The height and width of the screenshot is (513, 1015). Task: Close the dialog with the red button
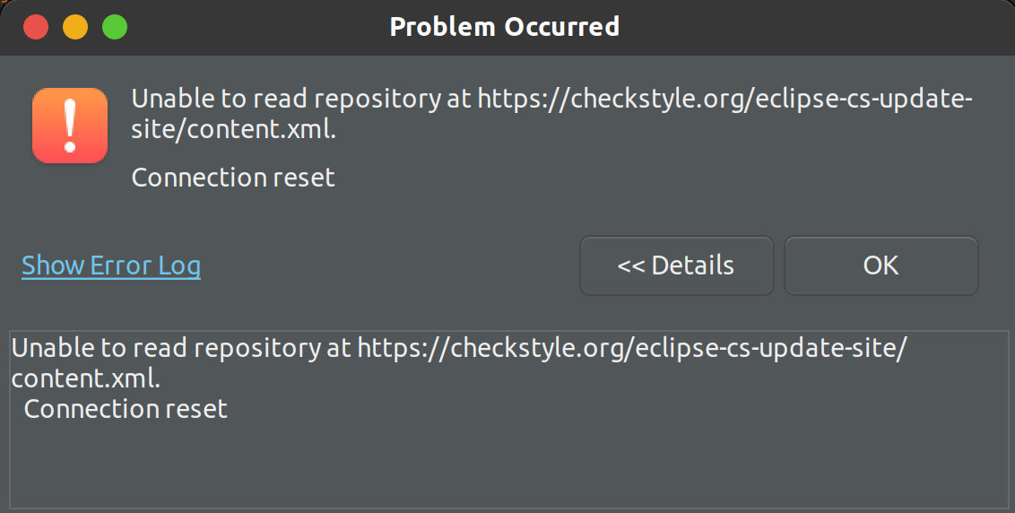[x=36, y=28]
